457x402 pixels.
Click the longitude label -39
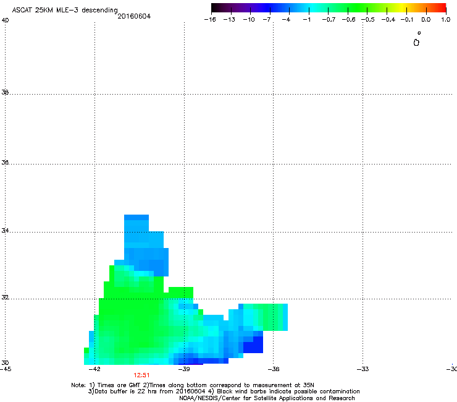click(x=184, y=369)
